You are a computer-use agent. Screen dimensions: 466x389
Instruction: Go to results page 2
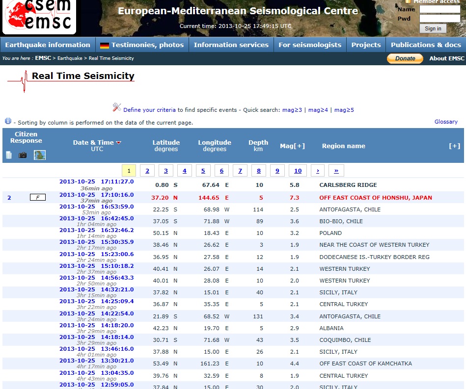147,171
